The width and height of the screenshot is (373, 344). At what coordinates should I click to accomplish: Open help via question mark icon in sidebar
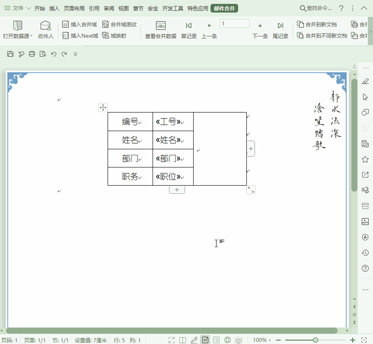coord(365,268)
